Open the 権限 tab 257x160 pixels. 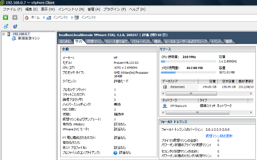(229, 42)
